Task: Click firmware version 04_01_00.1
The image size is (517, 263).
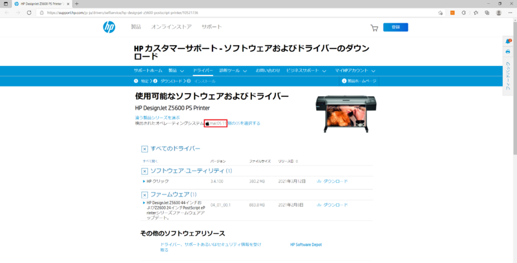Action: pos(220,205)
